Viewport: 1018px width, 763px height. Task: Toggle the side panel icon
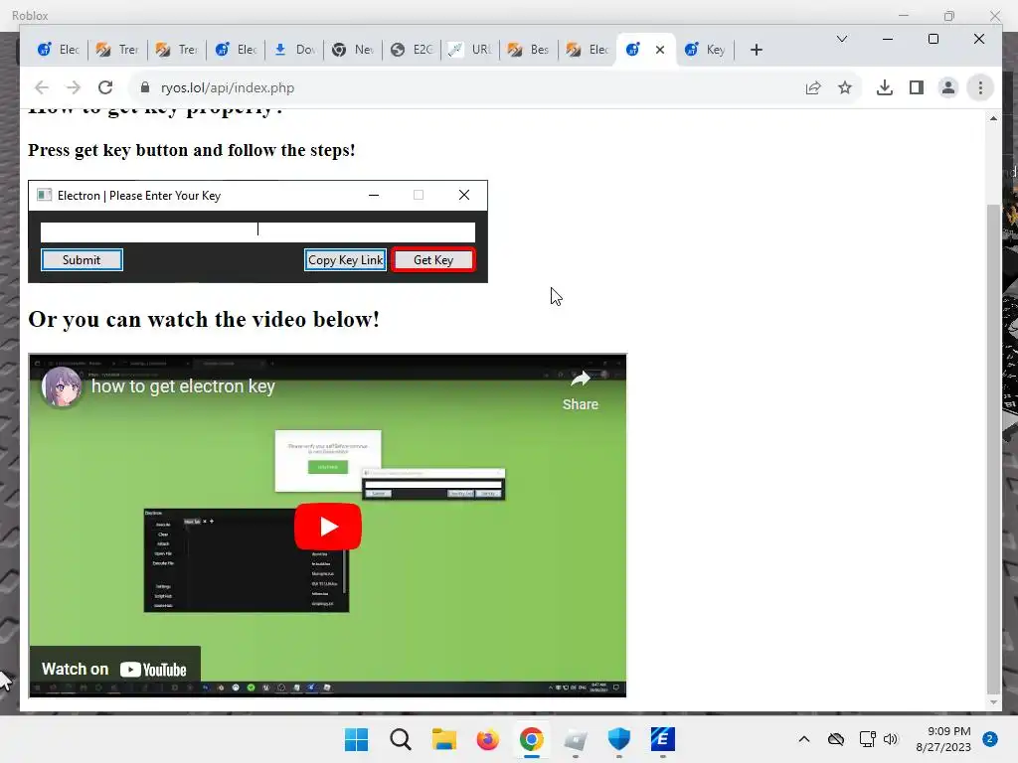pyautogui.click(x=916, y=87)
